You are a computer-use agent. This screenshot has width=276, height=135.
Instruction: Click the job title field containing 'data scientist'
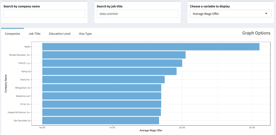tap(137, 13)
